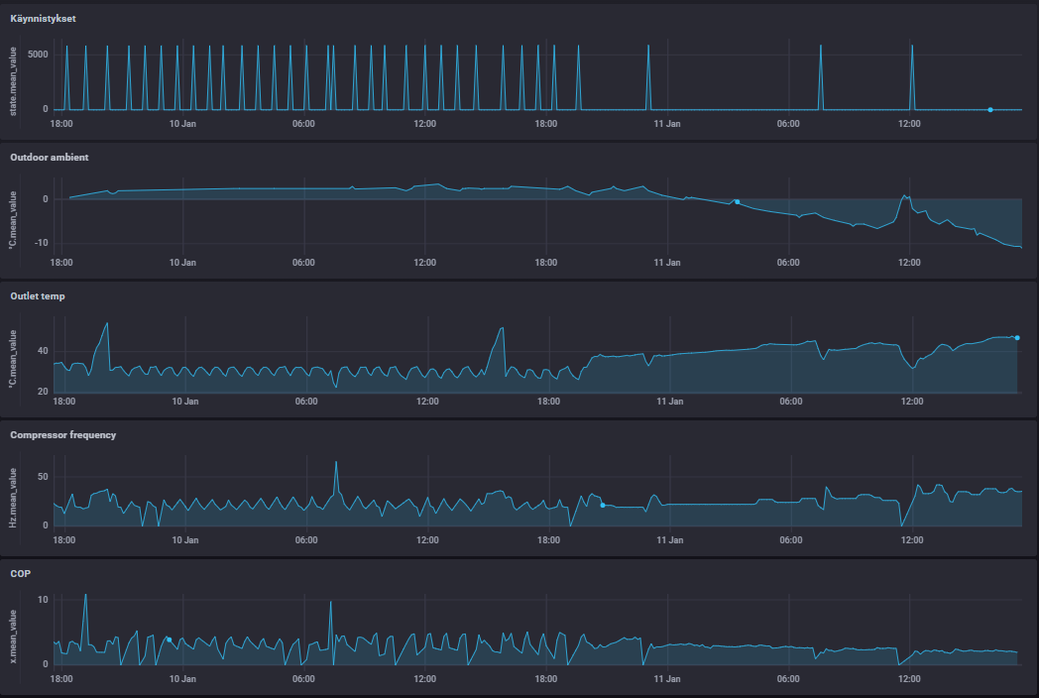The height and width of the screenshot is (698, 1039).
Task: Click the highlighted data point in Käynnistykset chart
Action: pyautogui.click(x=989, y=110)
